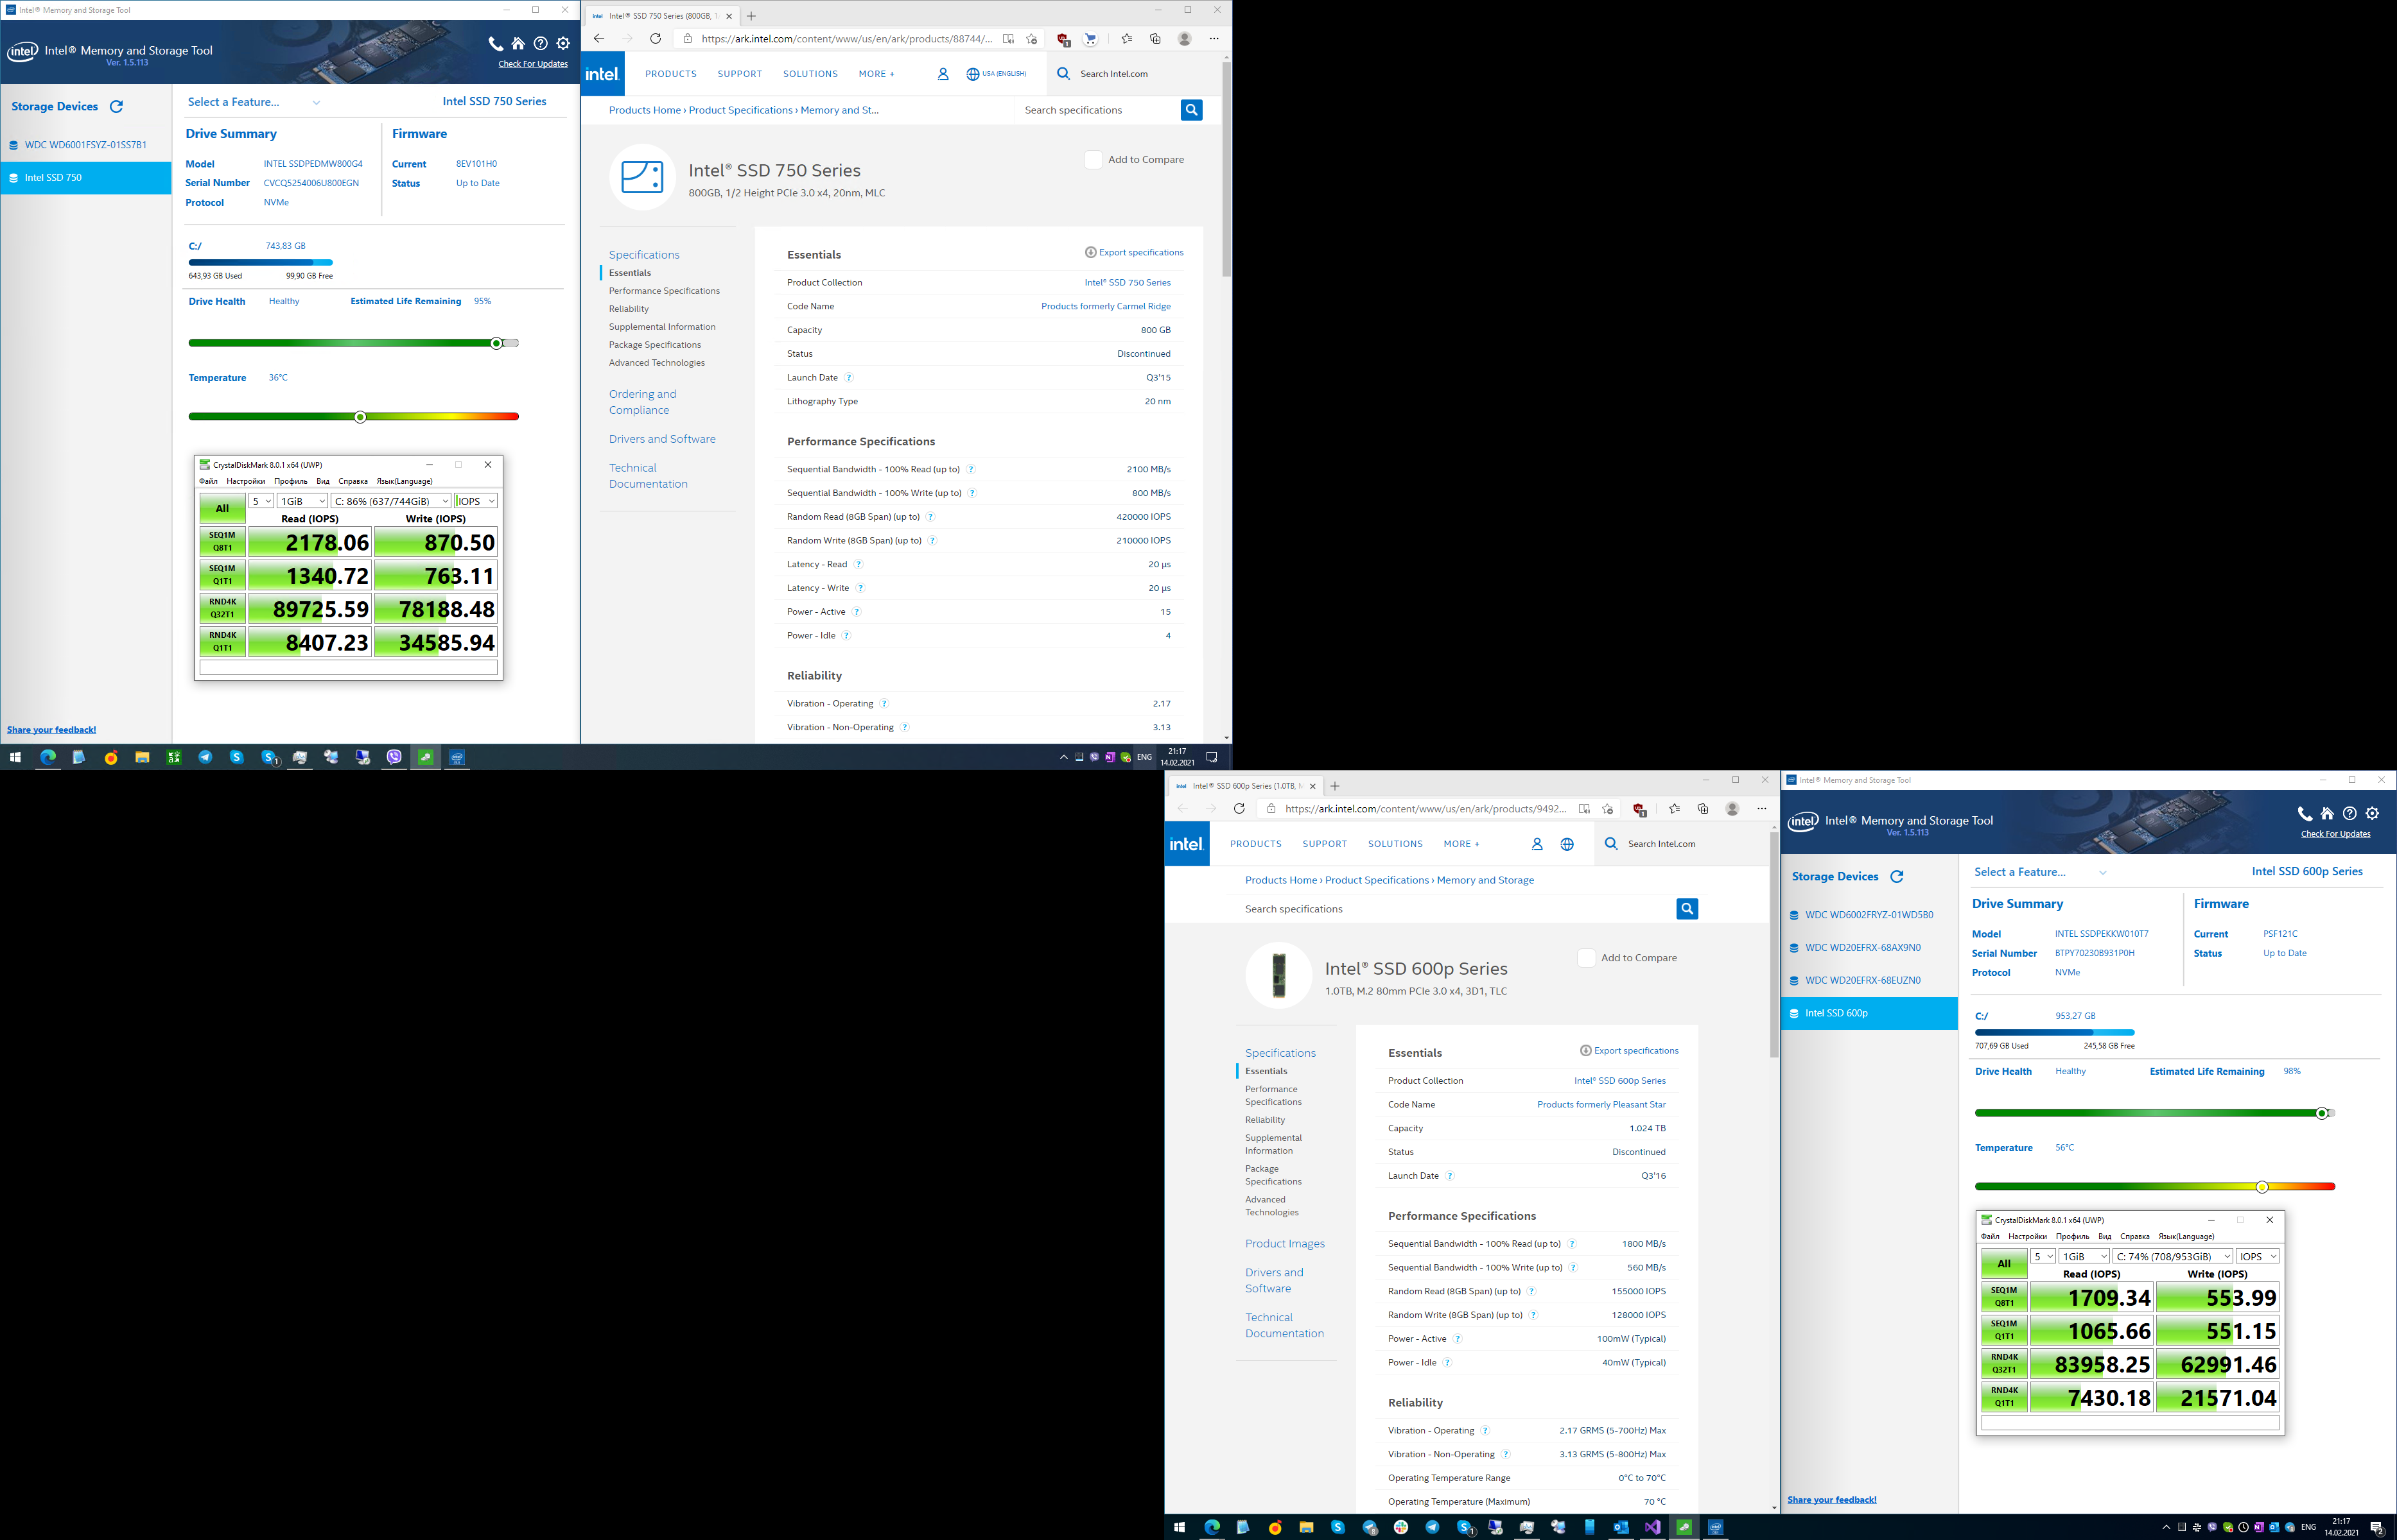The image size is (2397, 1540).
Task: Expand MORE + menu on SSD 750 Intel page
Action: 876,74
